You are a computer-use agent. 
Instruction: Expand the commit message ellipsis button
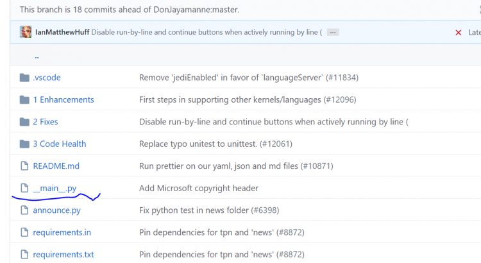pos(332,33)
